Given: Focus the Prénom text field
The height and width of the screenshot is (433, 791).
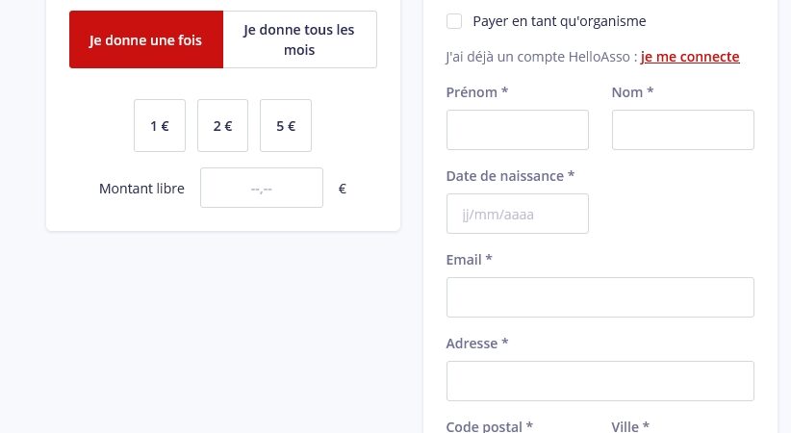Looking at the screenshot, I should click(x=518, y=130).
